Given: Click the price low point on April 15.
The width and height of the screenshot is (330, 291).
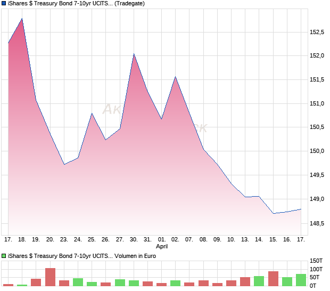Looking at the screenshot, I should point(273,213).
